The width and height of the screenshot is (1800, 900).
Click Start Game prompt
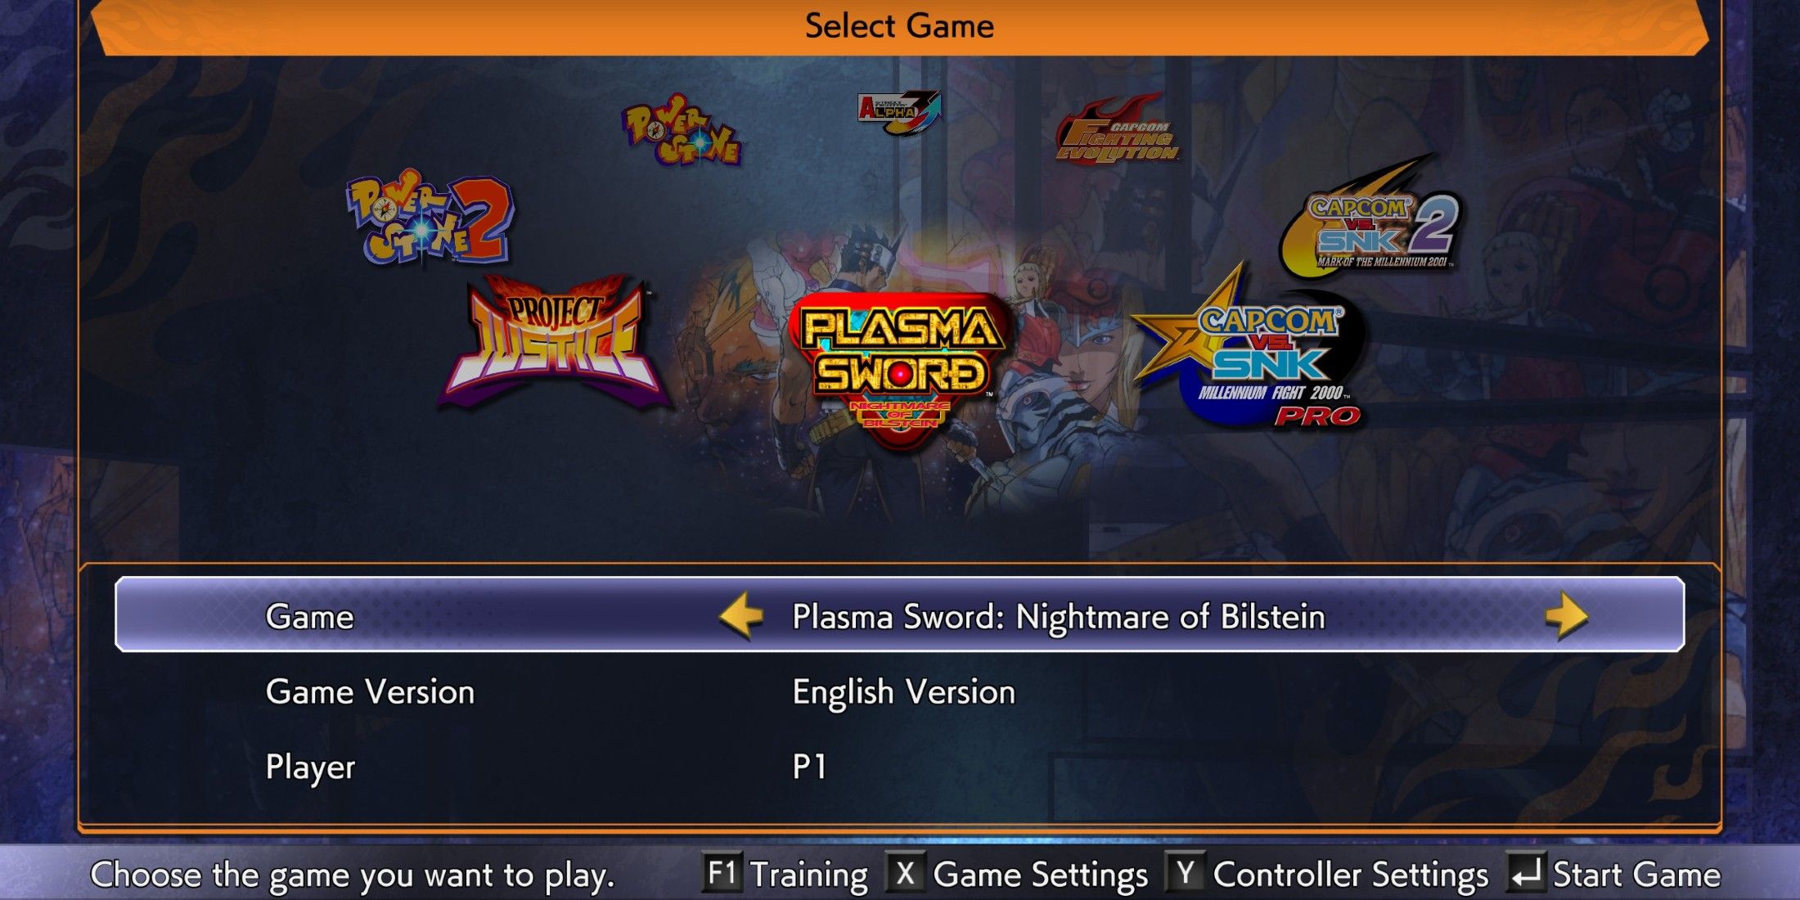(x=1613, y=874)
